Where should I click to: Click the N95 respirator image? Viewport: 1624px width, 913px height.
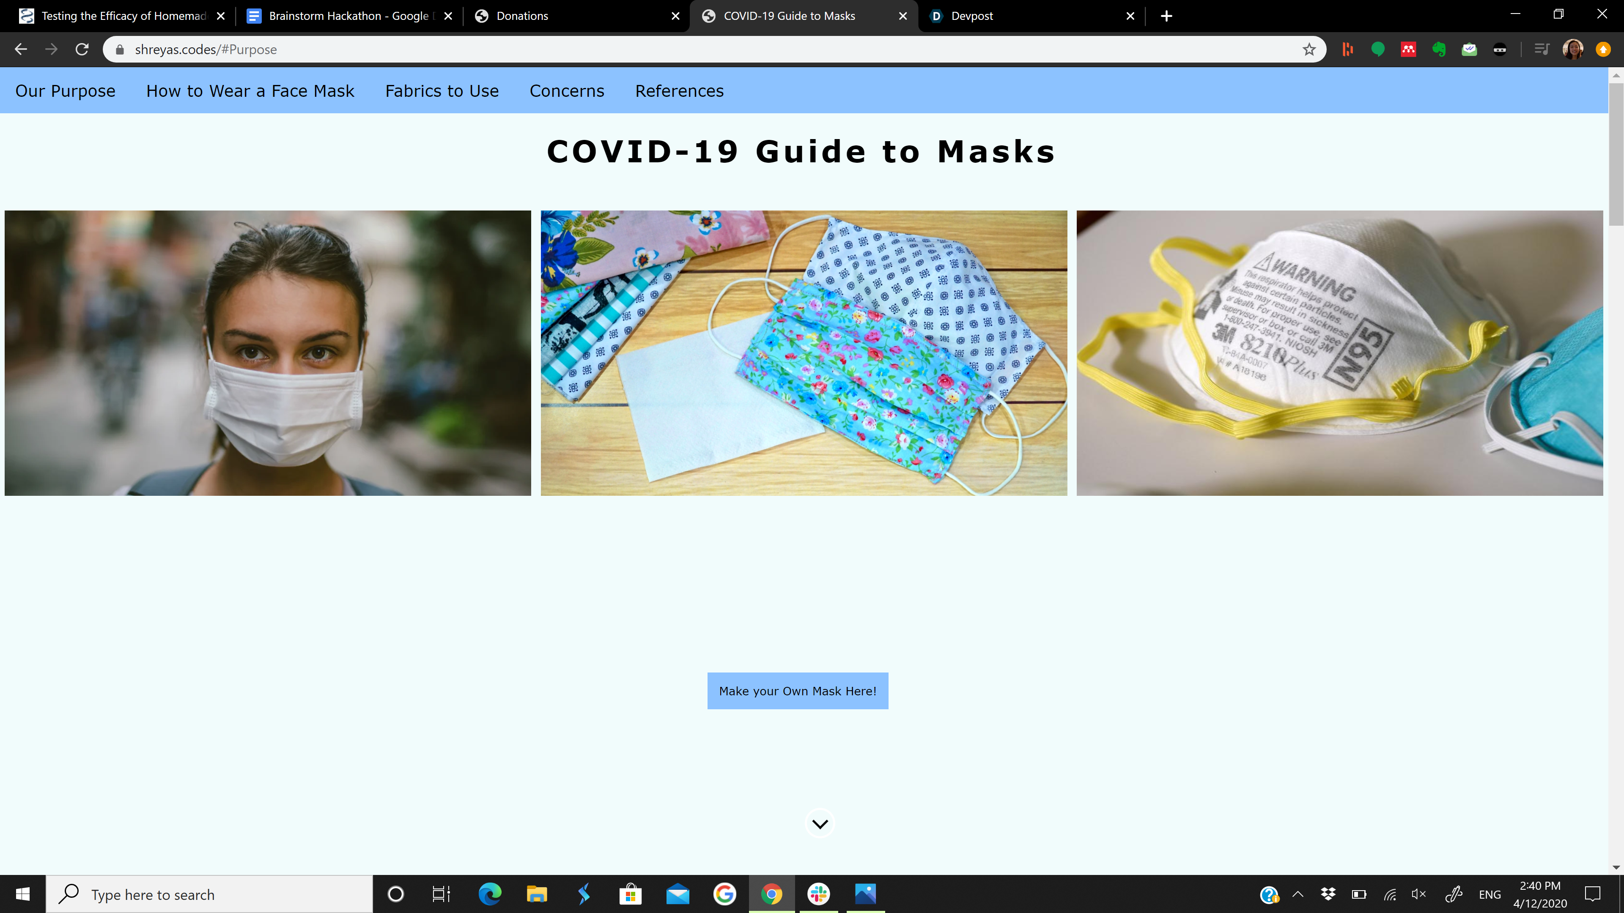click(x=1339, y=353)
